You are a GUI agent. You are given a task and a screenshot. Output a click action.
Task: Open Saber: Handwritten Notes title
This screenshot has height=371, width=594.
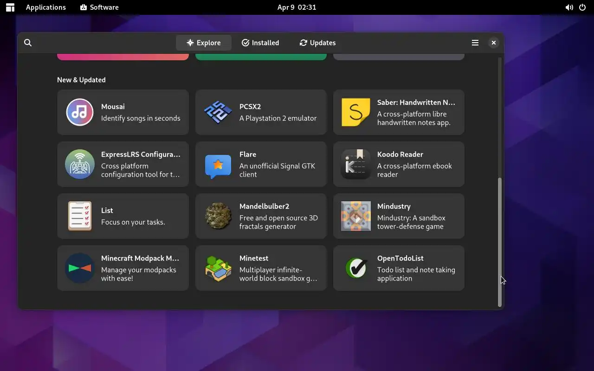416,102
